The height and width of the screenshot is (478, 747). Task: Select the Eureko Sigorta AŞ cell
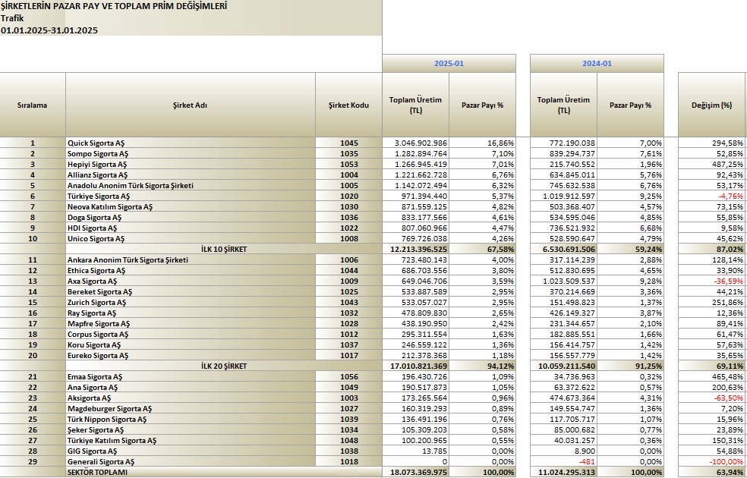(191, 356)
